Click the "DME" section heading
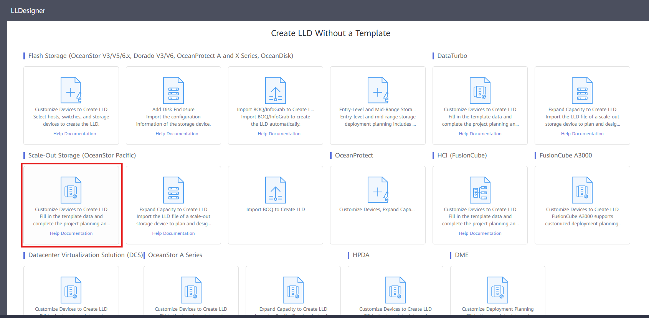This screenshot has height=318, width=649. [x=461, y=255]
